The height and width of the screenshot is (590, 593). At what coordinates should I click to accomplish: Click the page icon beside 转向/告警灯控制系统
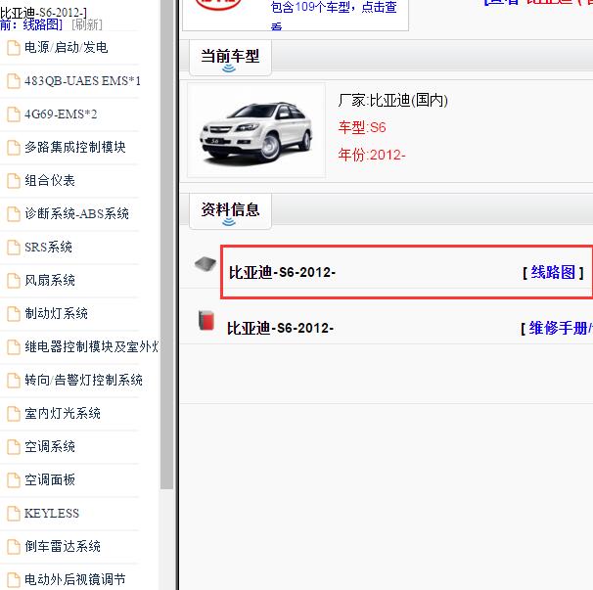pyautogui.click(x=14, y=381)
